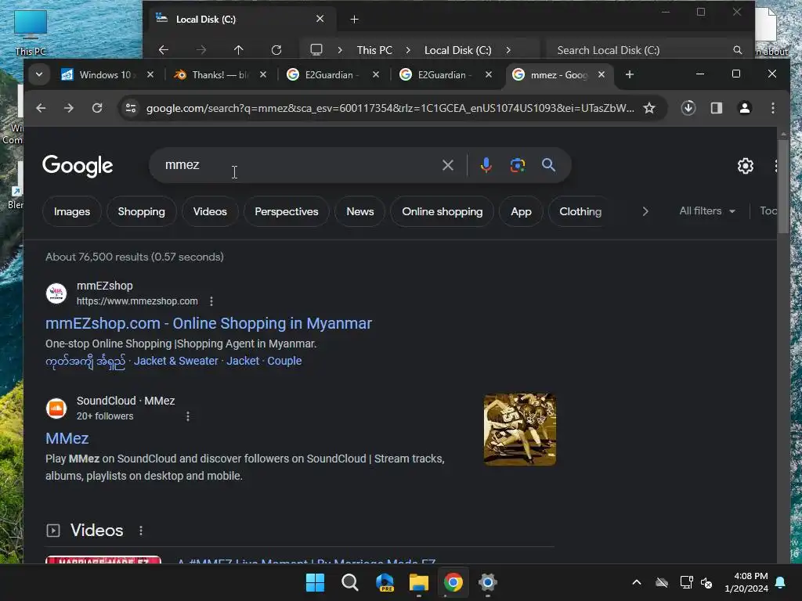Refresh the Local Disk File Explorer window

[x=276, y=50]
